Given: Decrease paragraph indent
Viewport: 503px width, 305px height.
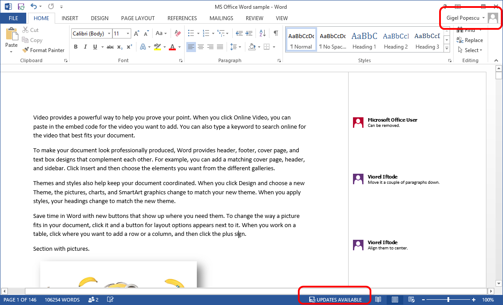Looking at the screenshot, I should pyautogui.click(x=239, y=33).
